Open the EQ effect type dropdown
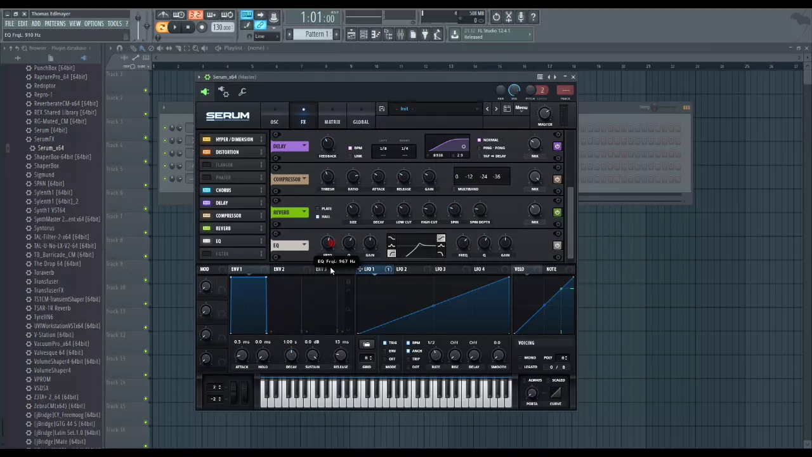The height and width of the screenshot is (457, 812). point(290,246)
